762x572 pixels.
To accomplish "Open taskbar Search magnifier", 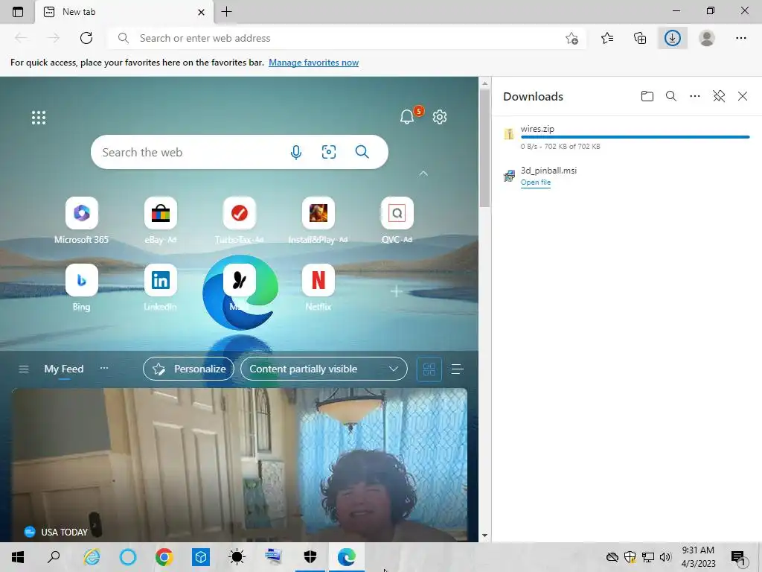I will (x=54, y=557).
